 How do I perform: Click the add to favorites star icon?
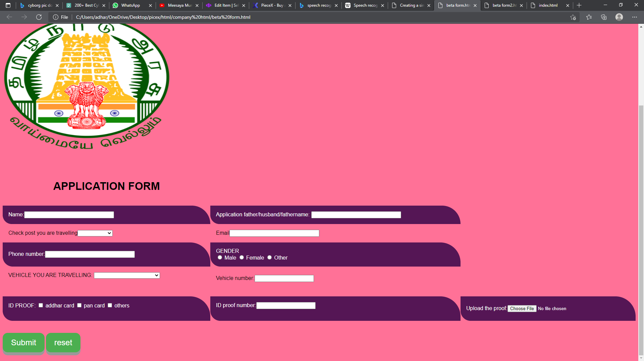pyautogui.click(x=573, y=17)
